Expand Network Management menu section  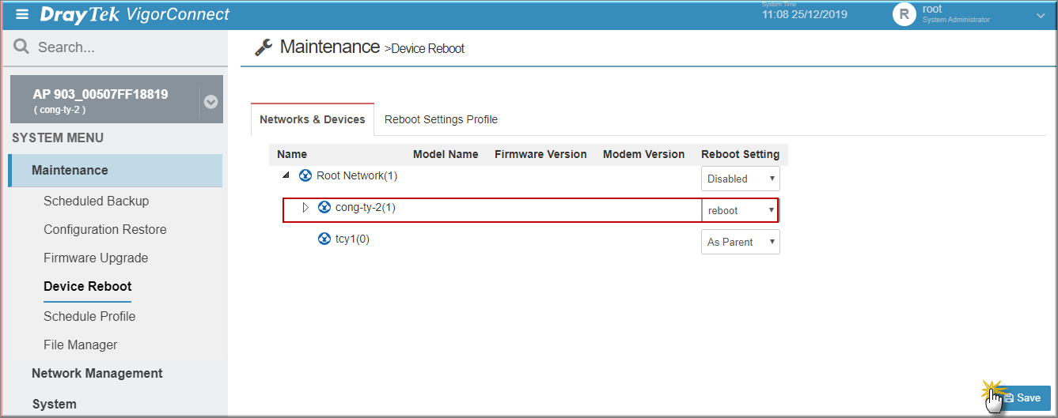[x=97, y=373]
